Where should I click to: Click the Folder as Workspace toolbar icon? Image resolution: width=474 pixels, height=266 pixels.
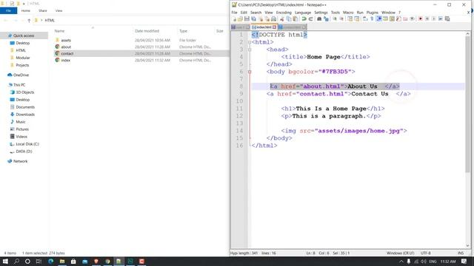[x=405, y=18]
